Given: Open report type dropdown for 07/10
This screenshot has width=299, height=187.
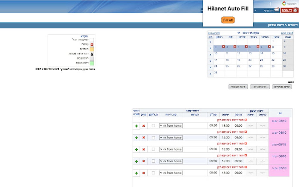Looking at the screenshot, I should [x=171, y=173].
